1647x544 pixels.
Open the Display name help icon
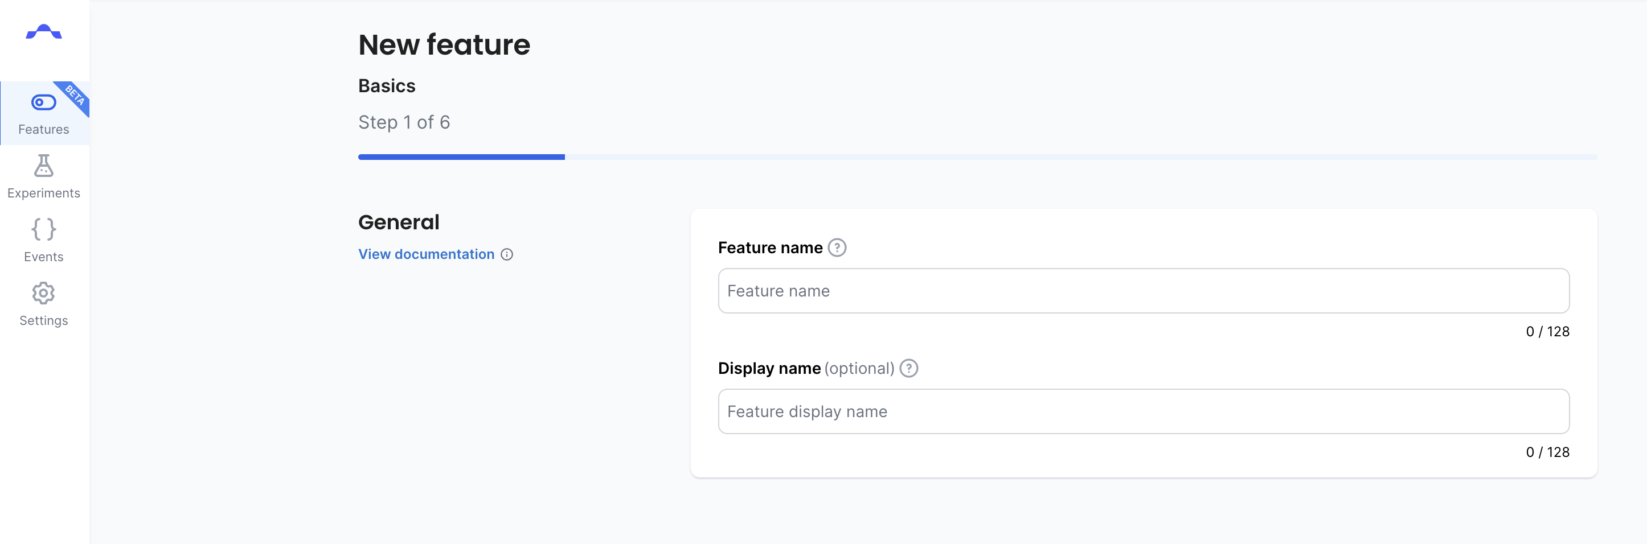point(908,368)
